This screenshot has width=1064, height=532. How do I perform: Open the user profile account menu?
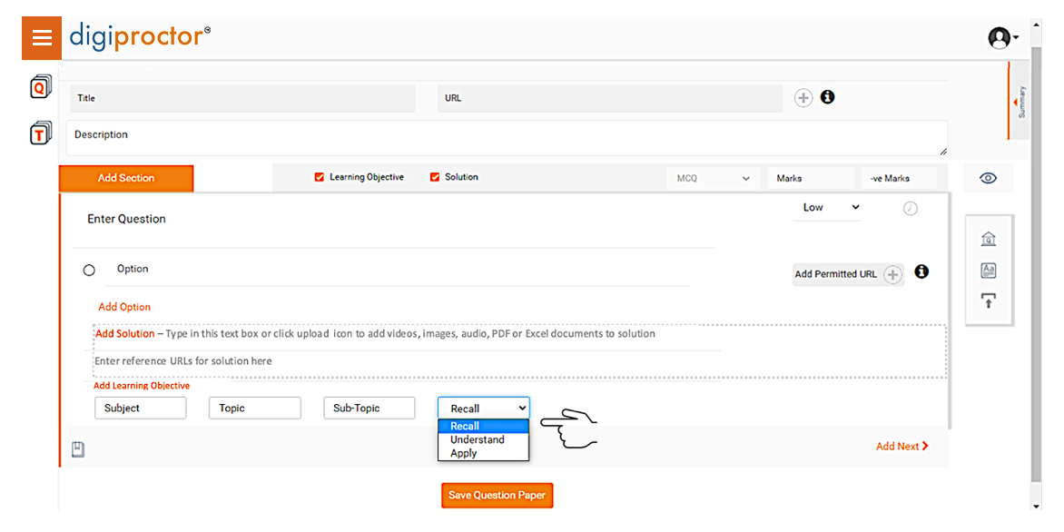click(1002, 38)
